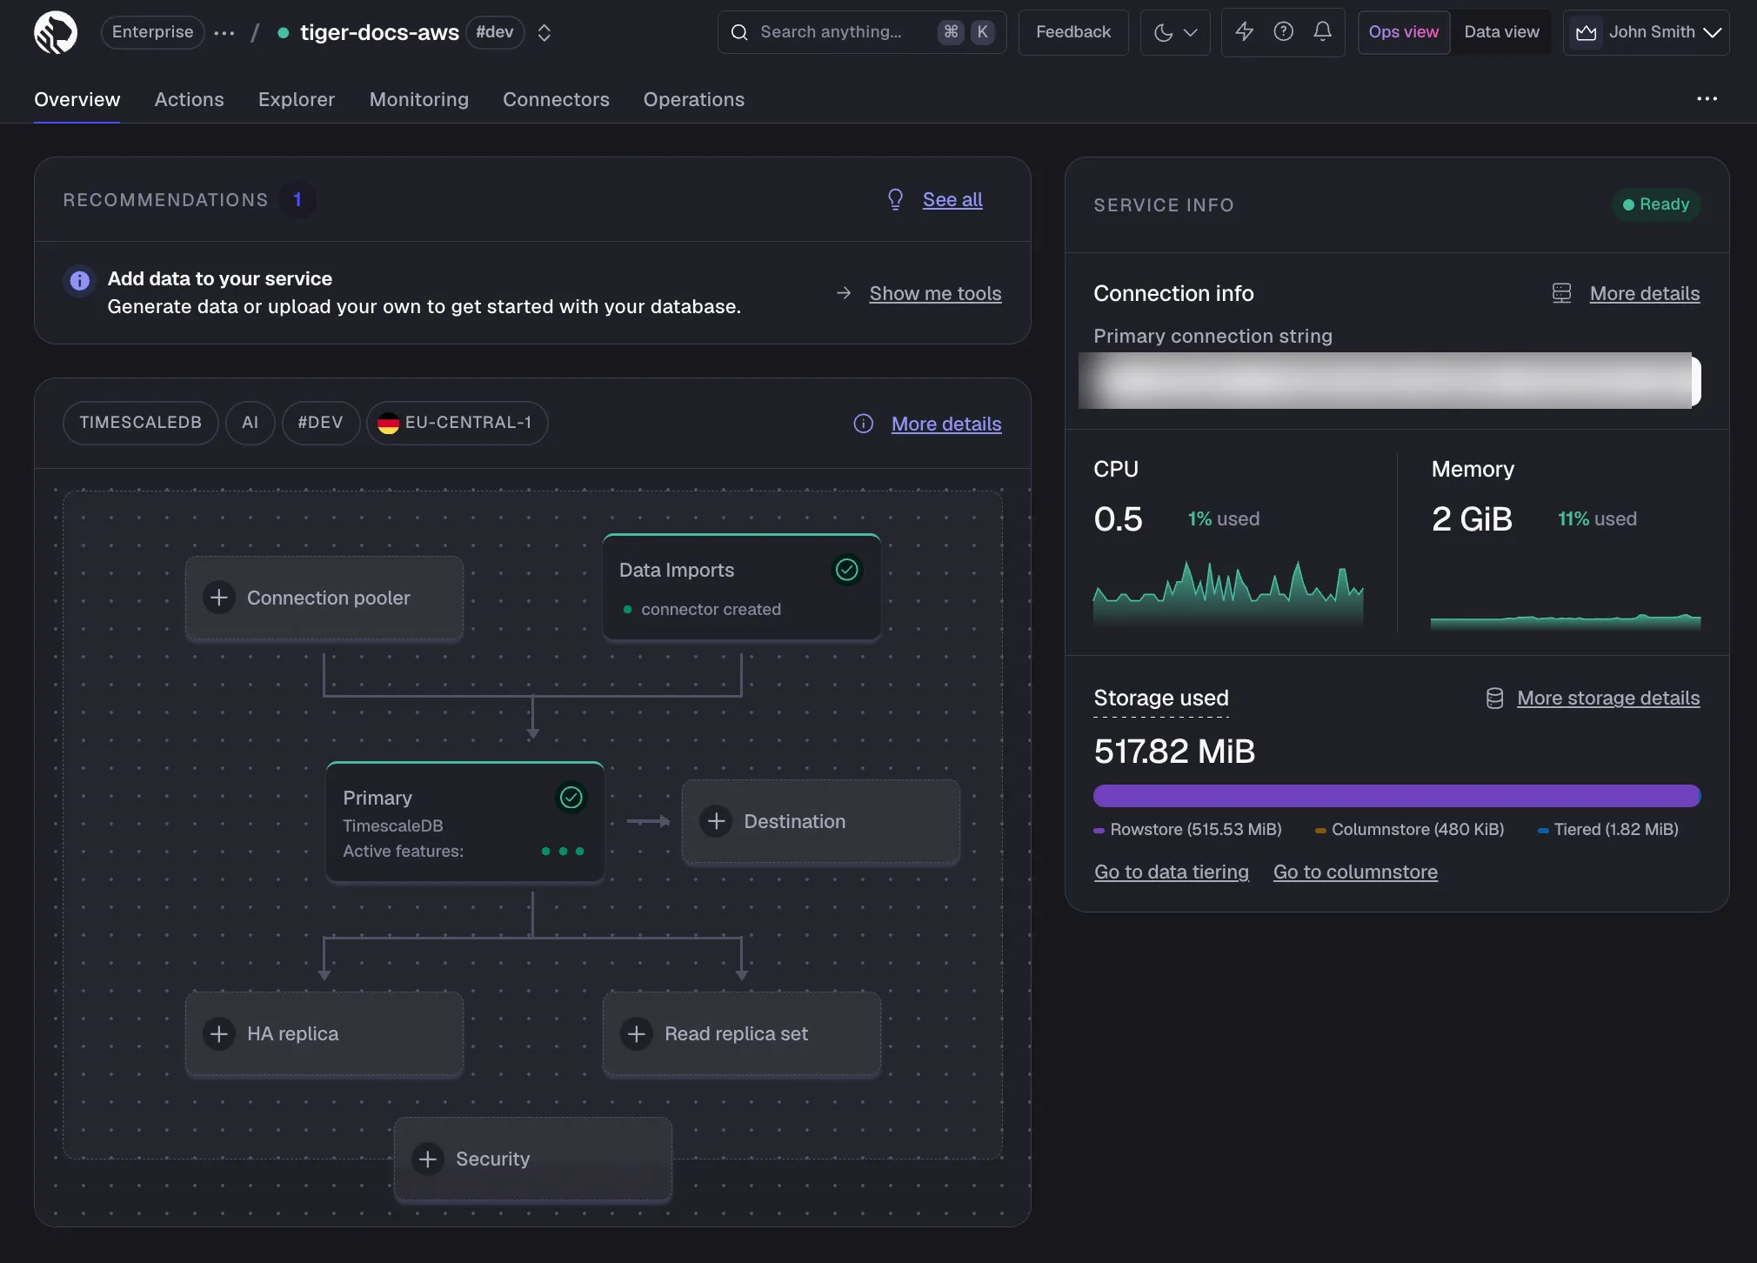Switch to Ops view

(1404, 32)
